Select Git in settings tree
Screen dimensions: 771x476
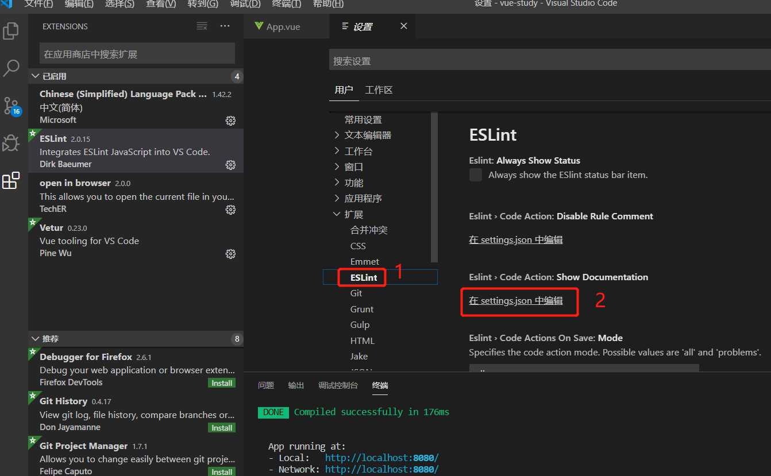[356, 293]
